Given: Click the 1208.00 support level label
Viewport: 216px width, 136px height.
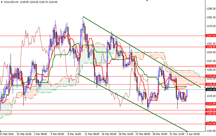Looking at the screenshot, I should coord(210,110).
